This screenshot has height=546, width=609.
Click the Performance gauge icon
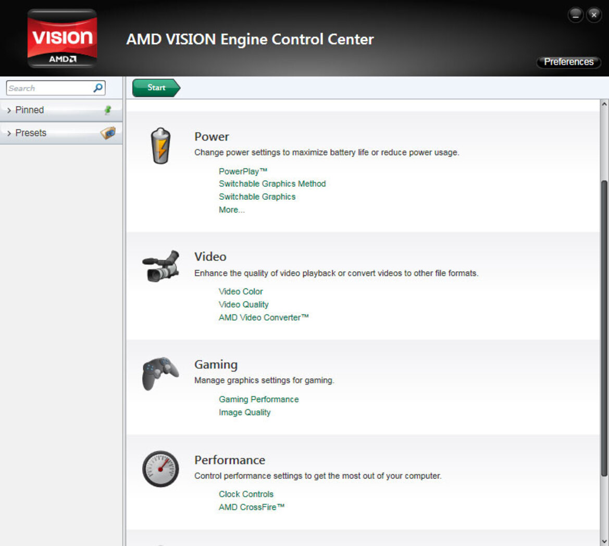160,469
